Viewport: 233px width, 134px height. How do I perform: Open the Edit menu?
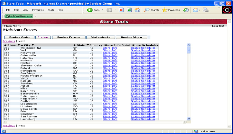pos(16,10)
